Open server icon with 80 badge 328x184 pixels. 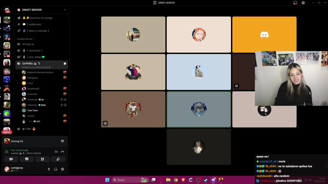7,54
